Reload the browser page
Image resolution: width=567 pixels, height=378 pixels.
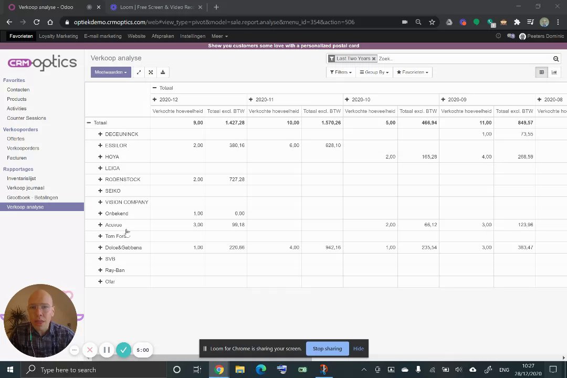click(37, 22)
